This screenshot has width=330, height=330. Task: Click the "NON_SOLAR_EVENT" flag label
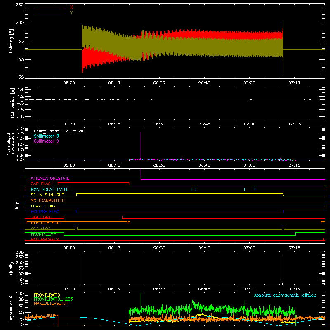50,189
